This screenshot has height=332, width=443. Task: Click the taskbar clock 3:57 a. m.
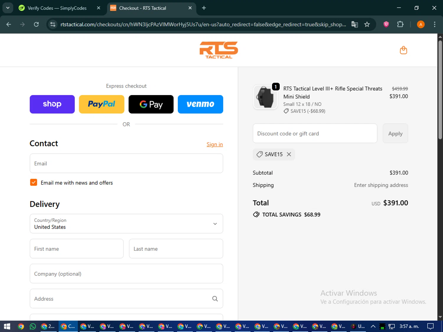pos(409,326)
